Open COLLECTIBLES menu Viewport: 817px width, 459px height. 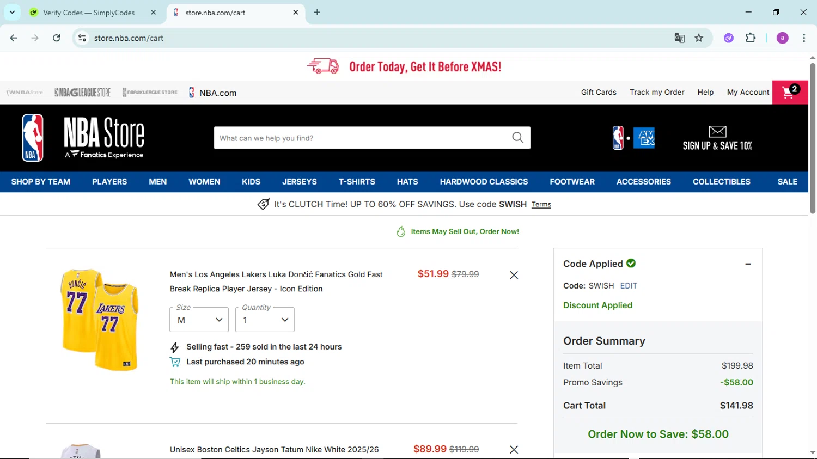pyautogui.click(x=721, y=182)
